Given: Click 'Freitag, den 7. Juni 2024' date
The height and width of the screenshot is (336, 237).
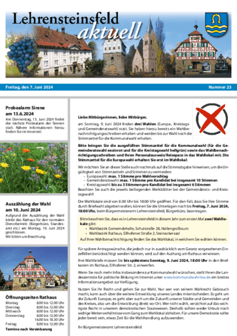Looking at the screenshot, I should 29,87.
